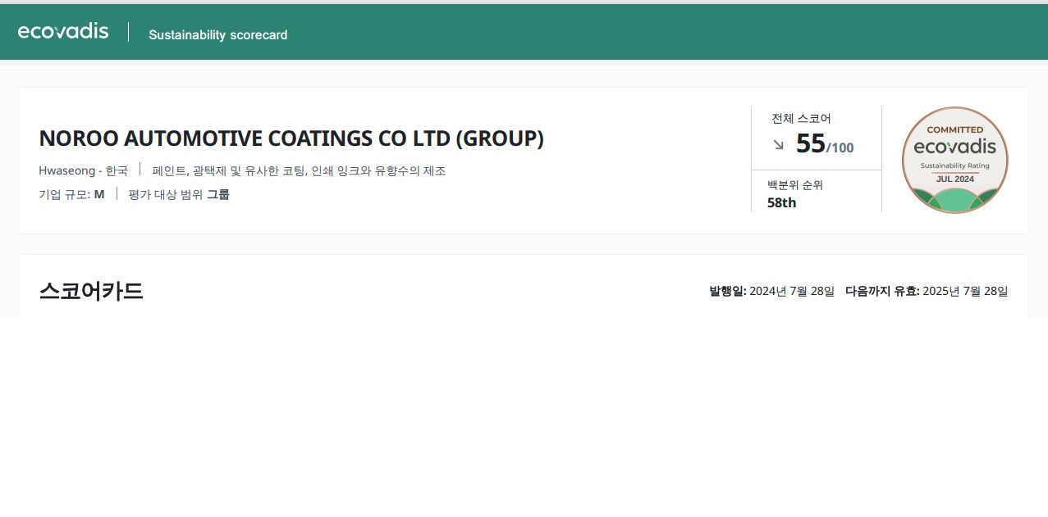The width and height of the screenshot is (1048, 517).
Task: Click the industry text beginning 페인트, 광택제
Action: 299,170
